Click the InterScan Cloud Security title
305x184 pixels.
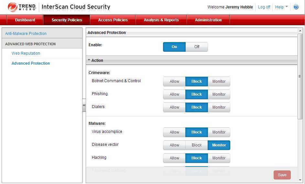(x=76, y=7)
